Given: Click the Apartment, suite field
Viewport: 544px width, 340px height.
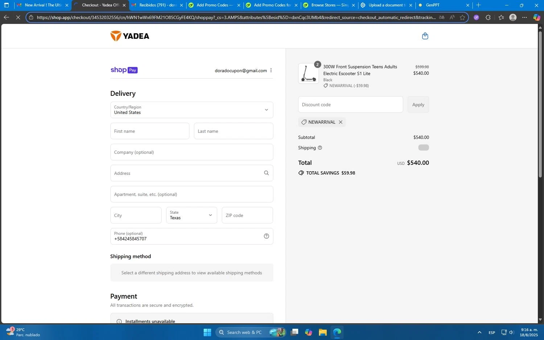Looking at the screenshot, I should (191, 194).
